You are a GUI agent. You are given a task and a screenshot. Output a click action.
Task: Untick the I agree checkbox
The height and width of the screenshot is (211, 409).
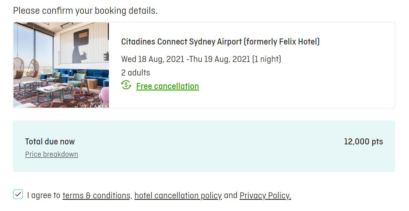(x=18, y=194)
